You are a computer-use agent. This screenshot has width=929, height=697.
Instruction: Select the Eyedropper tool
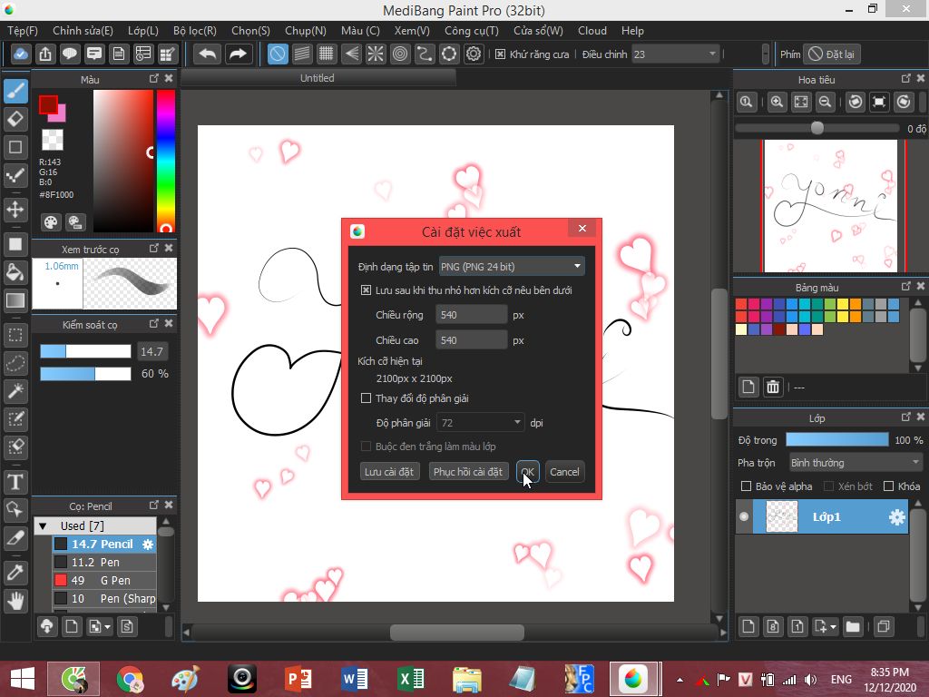16,573
